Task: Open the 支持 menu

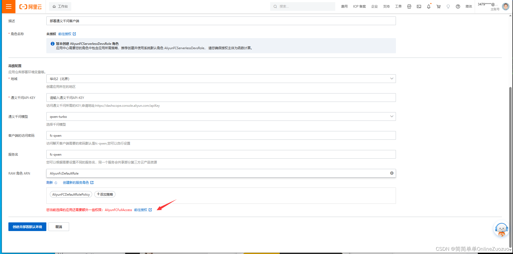Action: pos(386,6)
